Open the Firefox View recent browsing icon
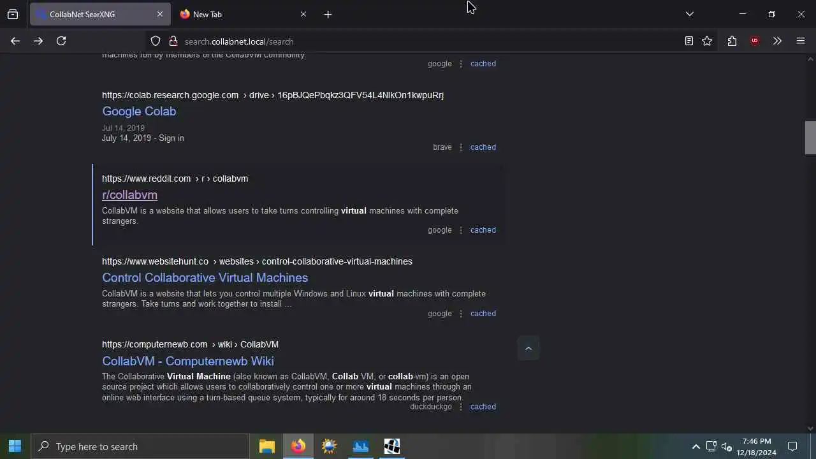This screenshot has width=816, height=459. (x=13, y=14)
